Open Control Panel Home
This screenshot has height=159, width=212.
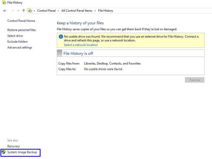pos(21,21)
